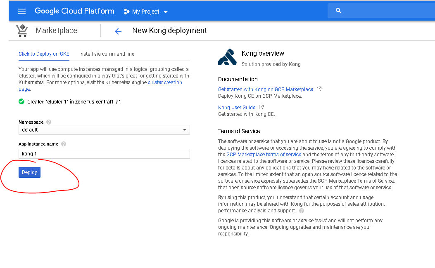Click the App instance name help icon
The width and height of the screenshot is (435, 268).
pos(64,144)
